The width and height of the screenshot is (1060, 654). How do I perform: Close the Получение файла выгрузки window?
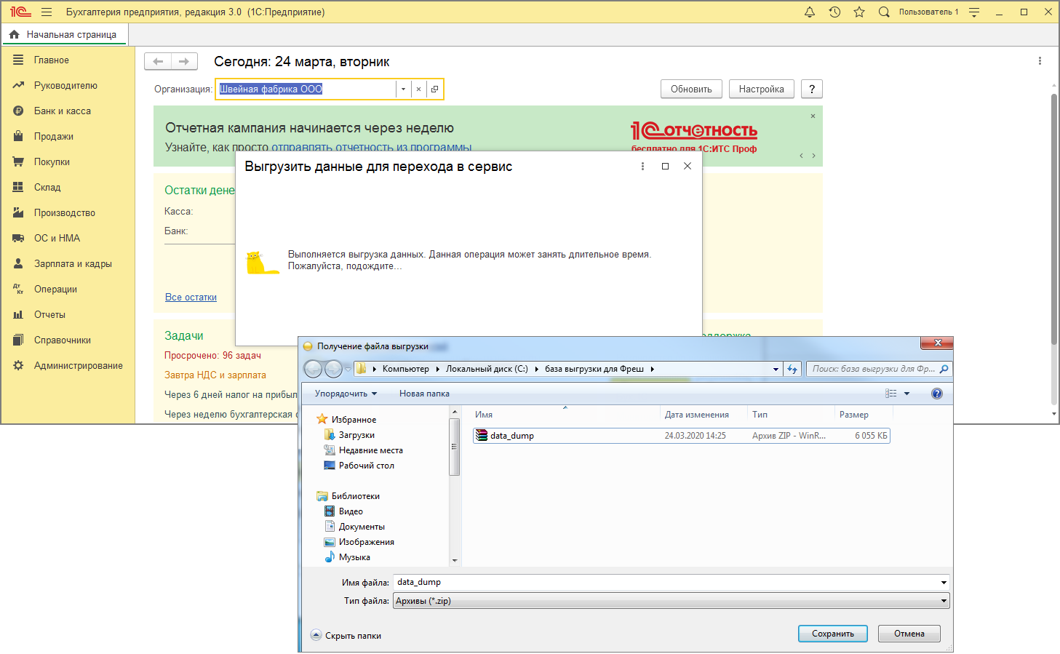click(937, 343)
